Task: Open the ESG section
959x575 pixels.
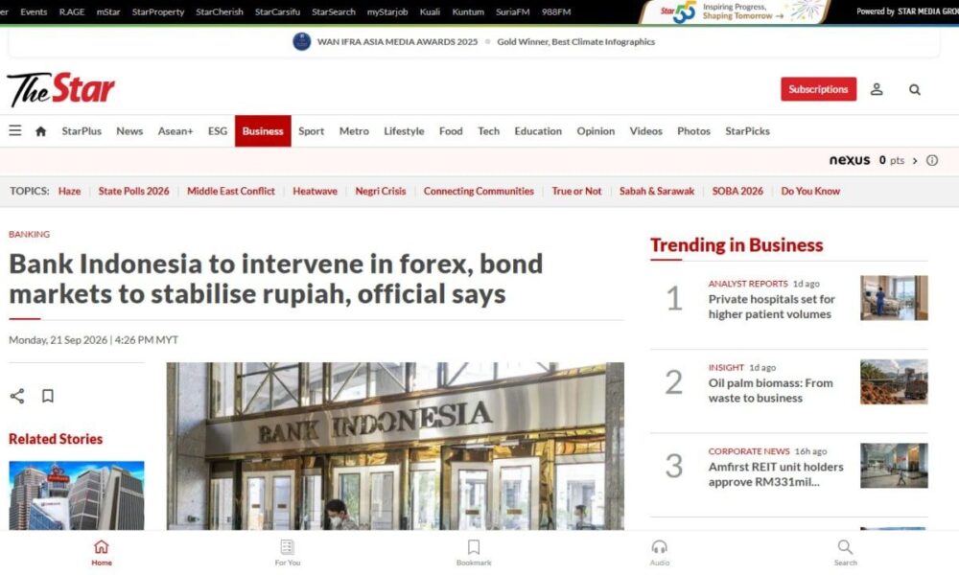Action: coord(218,130)
